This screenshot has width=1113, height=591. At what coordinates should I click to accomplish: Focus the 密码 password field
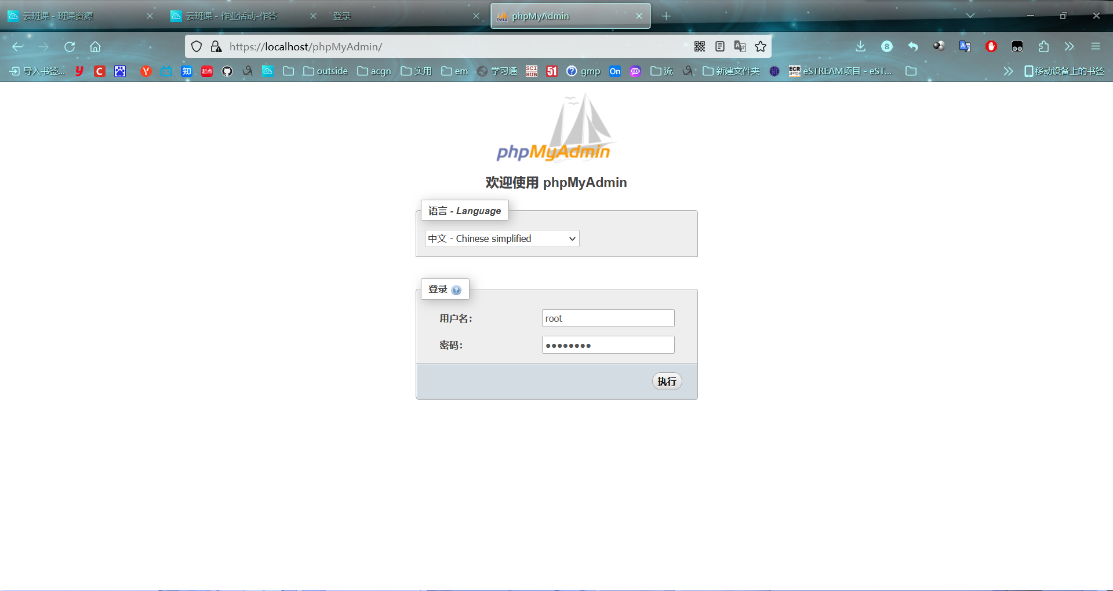(x=608, y=345)
